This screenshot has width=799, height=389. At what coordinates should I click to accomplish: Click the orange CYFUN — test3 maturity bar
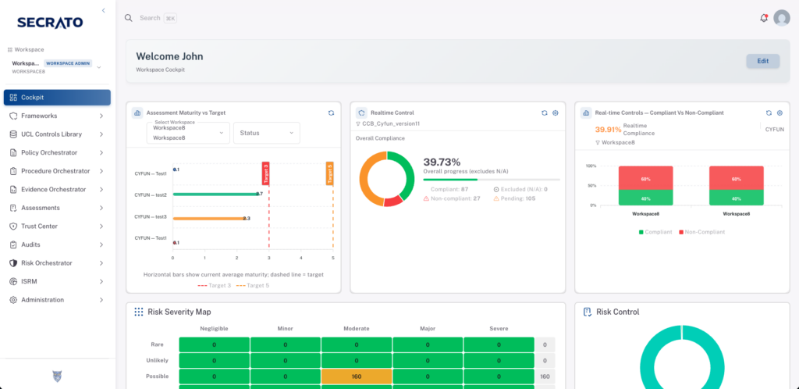tap(209, 218)
